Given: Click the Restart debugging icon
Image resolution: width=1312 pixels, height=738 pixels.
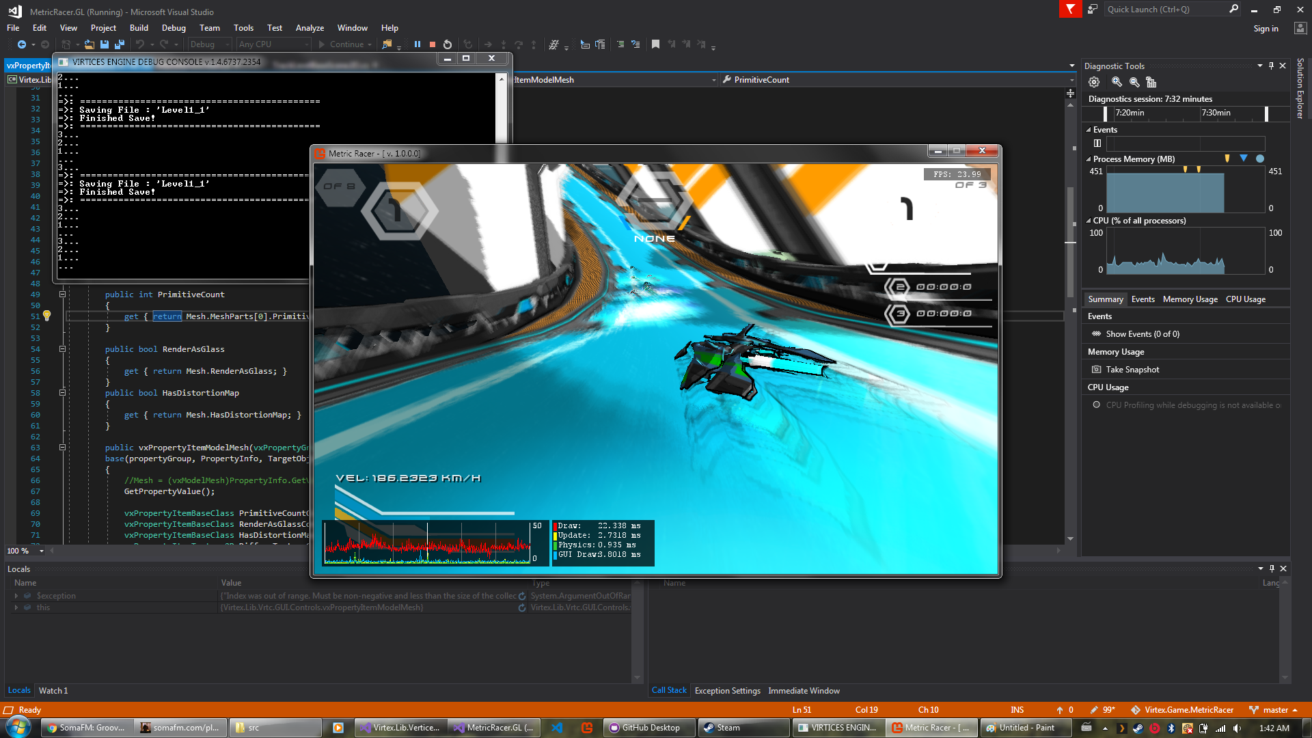Looking at the screenshot, I should coord(448,44).
